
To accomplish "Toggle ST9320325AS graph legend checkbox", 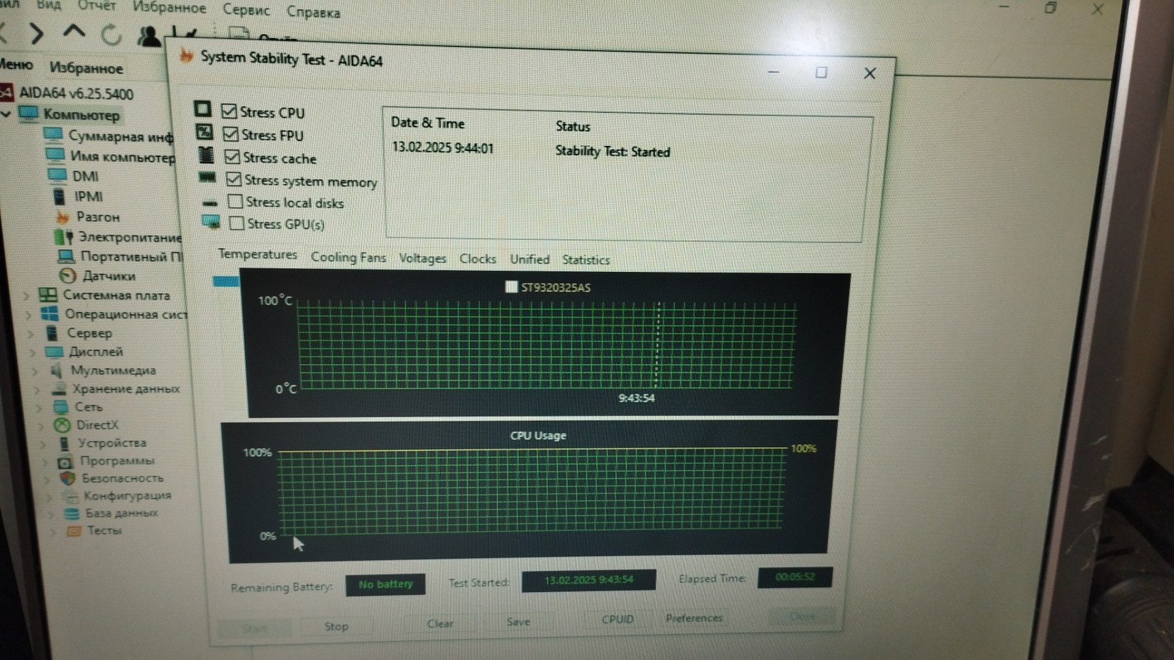I will pyautogui.click(x=511, y=287).
